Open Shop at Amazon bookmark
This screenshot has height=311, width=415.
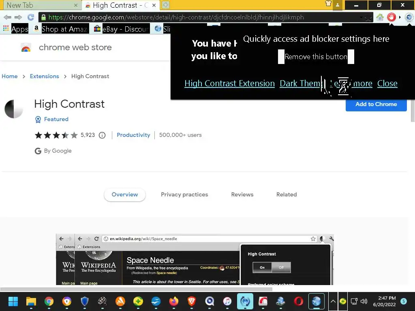(x=62, y=29)
